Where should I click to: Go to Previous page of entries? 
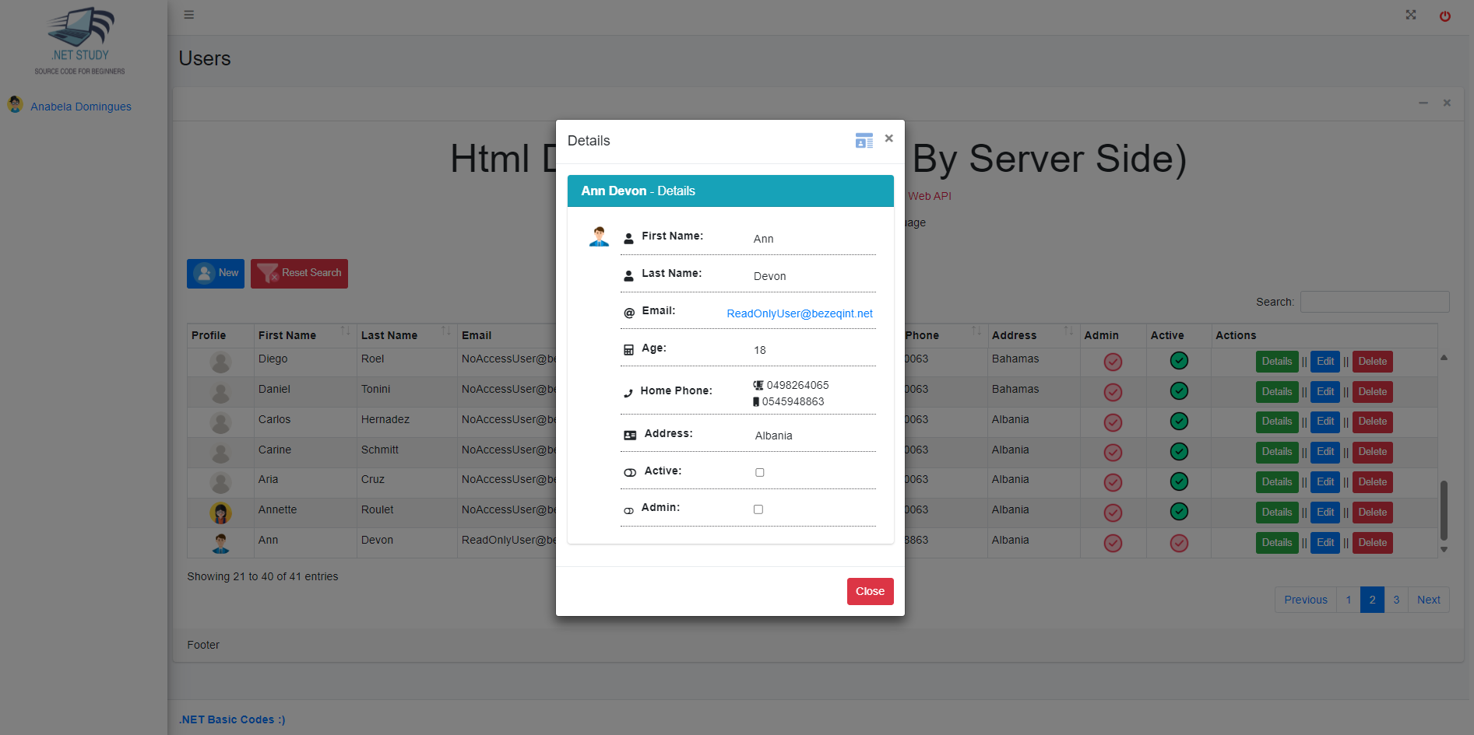(x=1305, y=600)
